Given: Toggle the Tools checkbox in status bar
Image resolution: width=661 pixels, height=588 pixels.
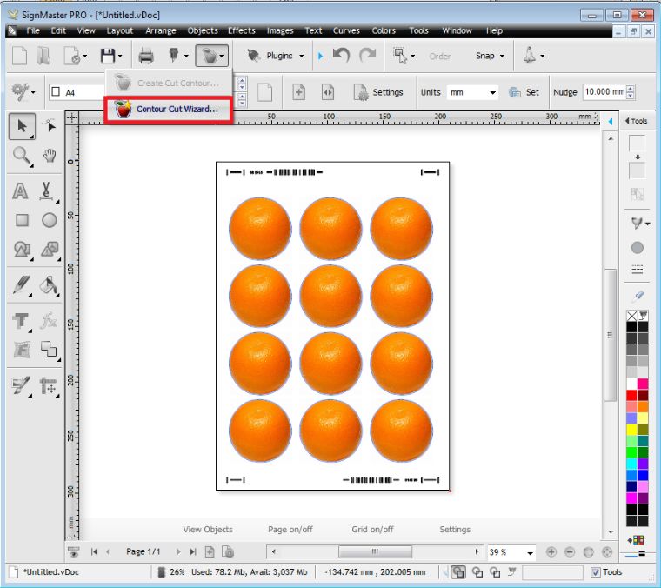Looking at the screenshot, I should click(596, 571).
